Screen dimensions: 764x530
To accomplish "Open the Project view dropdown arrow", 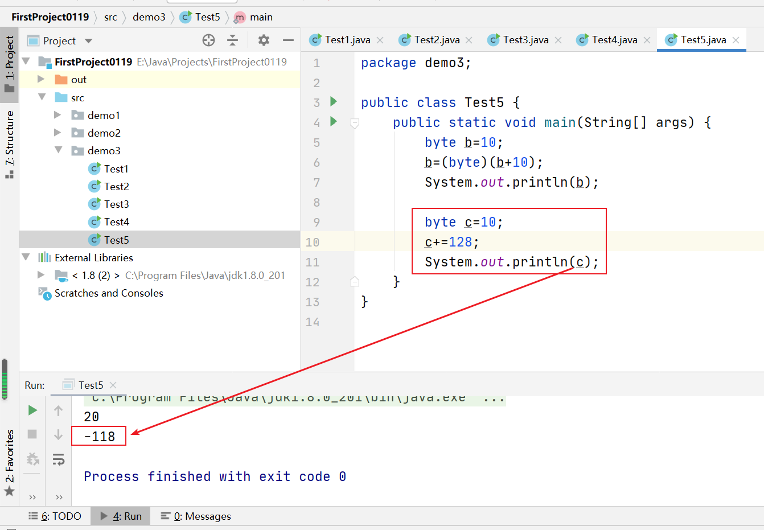I will [x=88, y=41].
